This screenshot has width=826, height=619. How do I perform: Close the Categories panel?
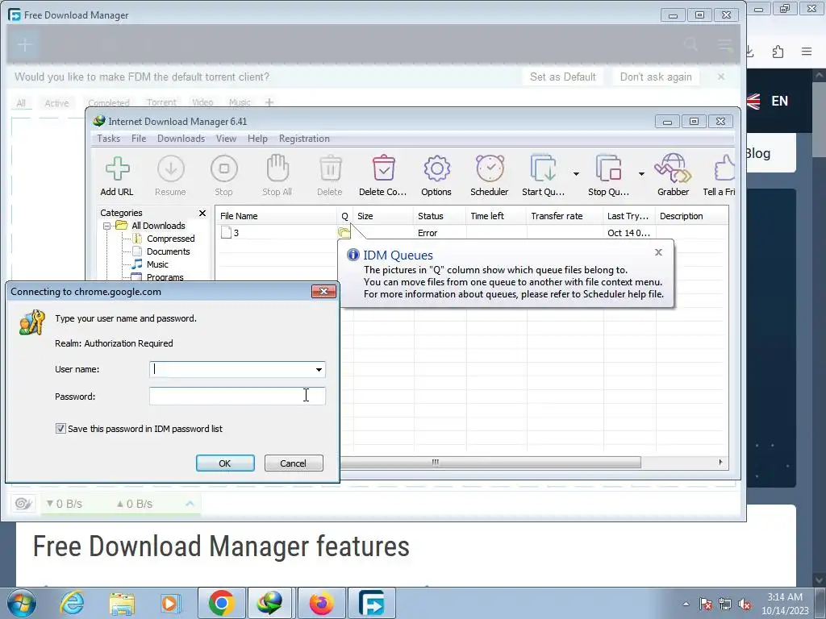[202, 213]
